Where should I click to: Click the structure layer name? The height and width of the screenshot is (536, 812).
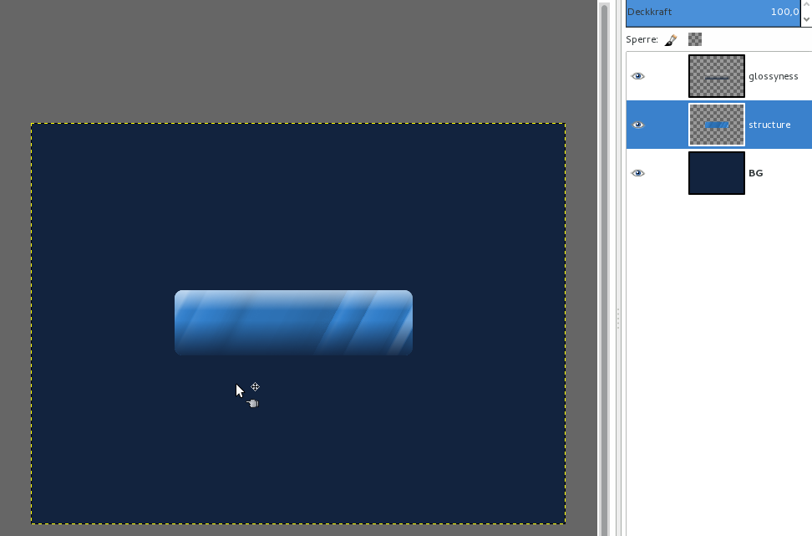click(769, 125)
